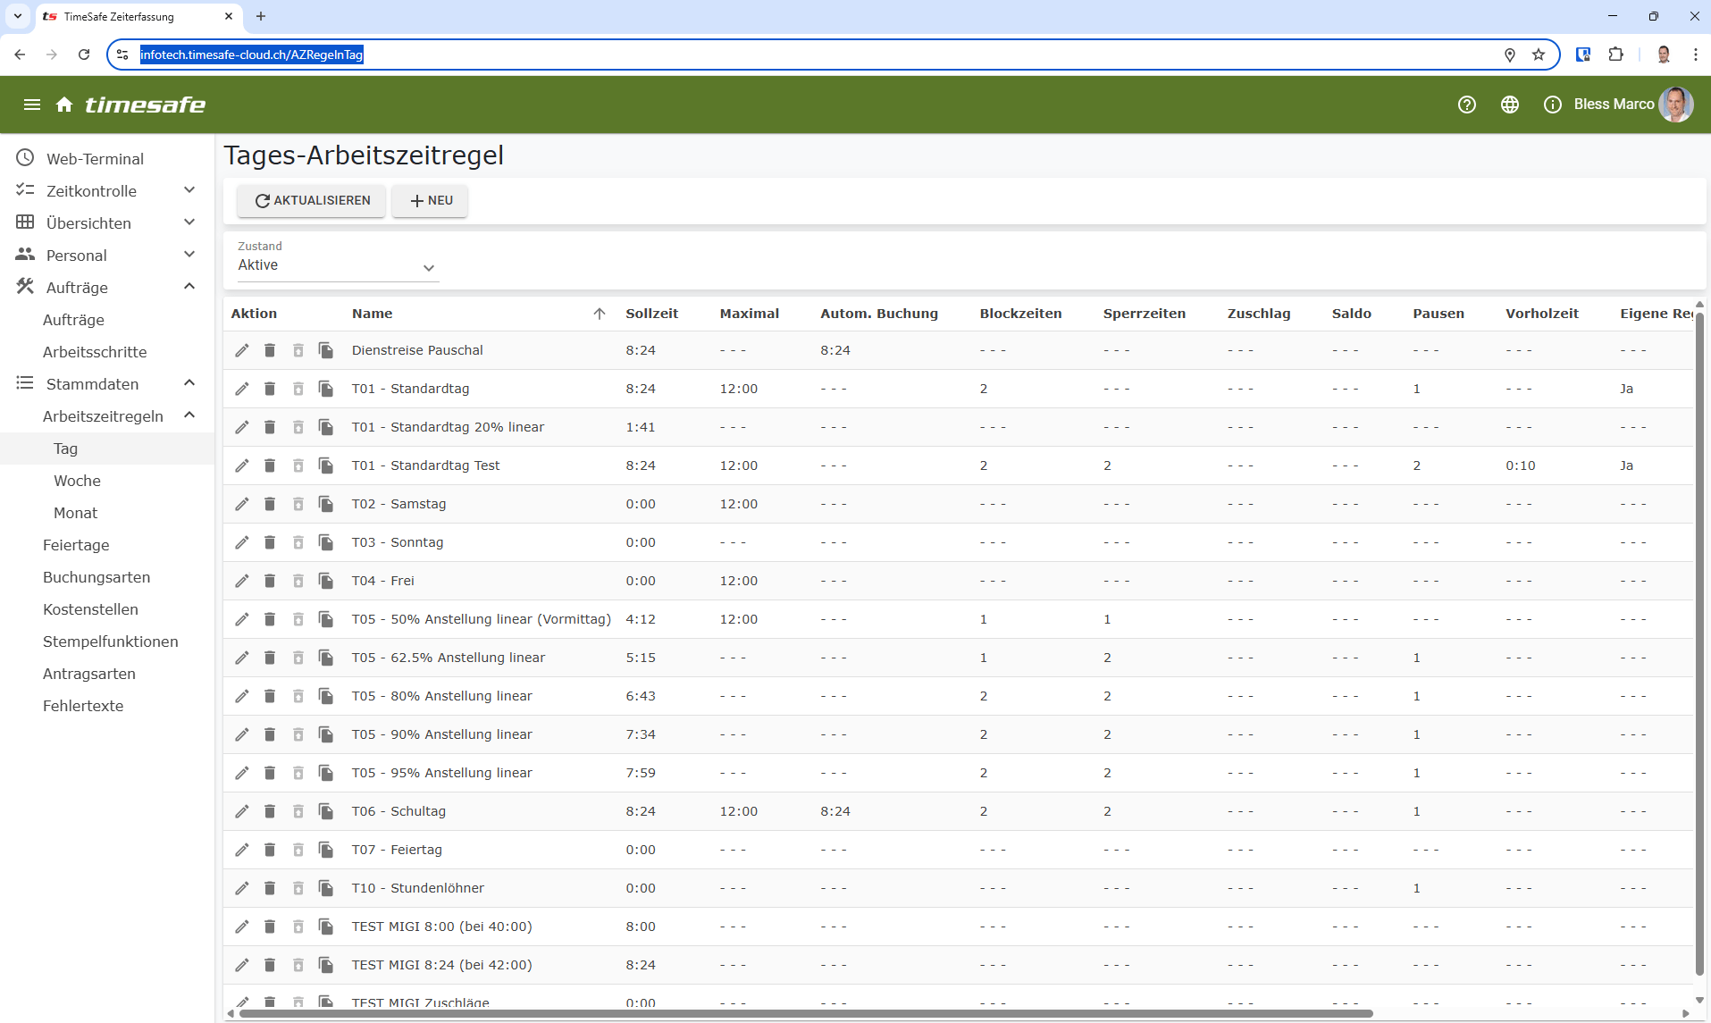Viewport: 1711px width, 1023px height.
Task: Sort table by Name column header
Action: coord(373,314)
